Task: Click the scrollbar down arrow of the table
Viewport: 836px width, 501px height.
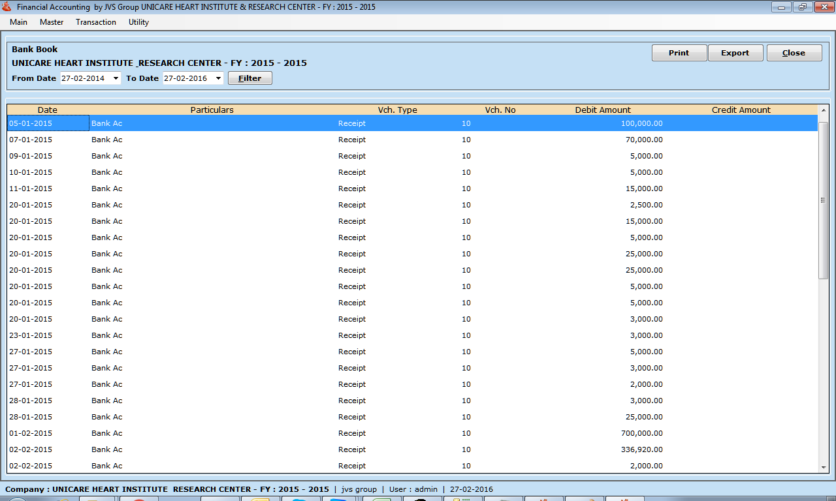Action: click(x=823, y=467)
